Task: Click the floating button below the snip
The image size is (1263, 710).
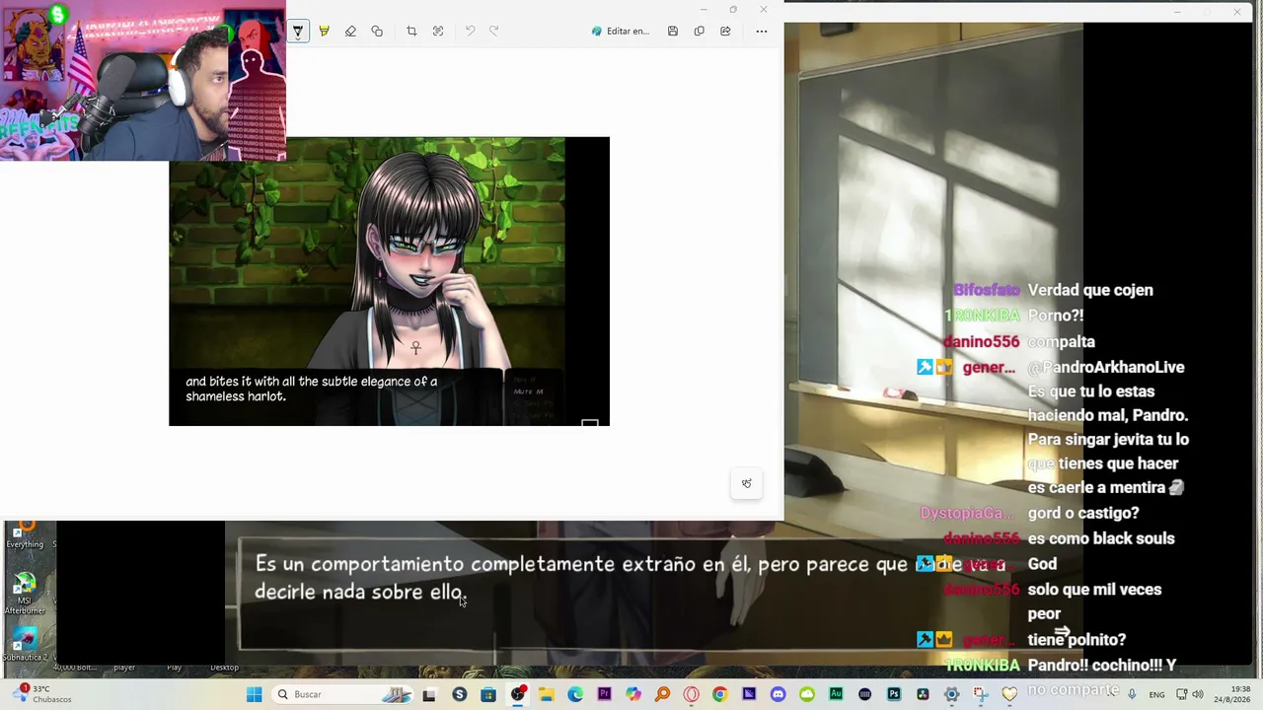Action: 746,483
